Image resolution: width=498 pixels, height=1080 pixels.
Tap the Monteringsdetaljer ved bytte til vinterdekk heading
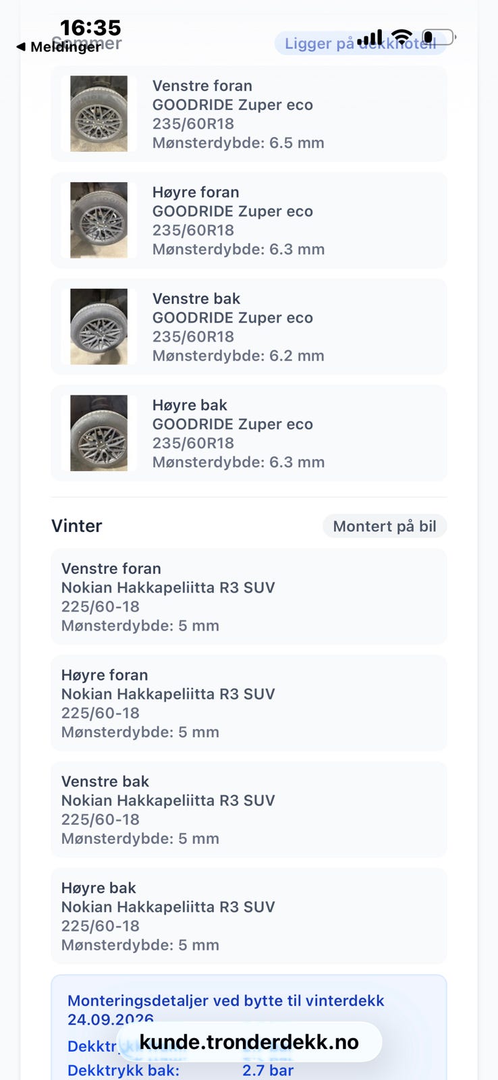226,1010
